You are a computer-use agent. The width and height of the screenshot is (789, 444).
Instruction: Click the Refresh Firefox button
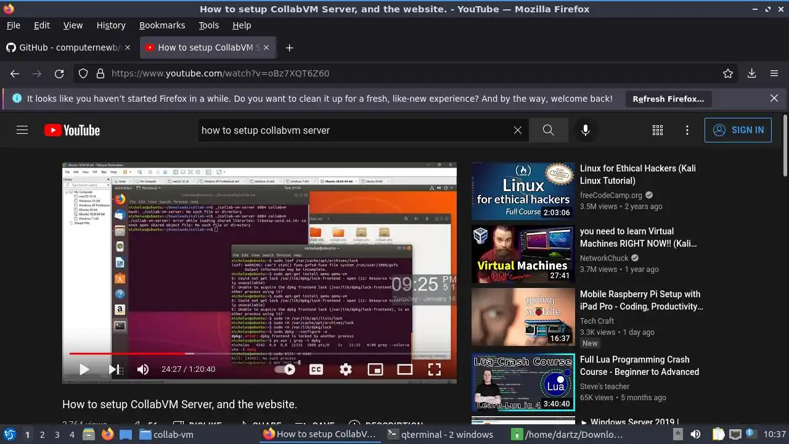668,99
